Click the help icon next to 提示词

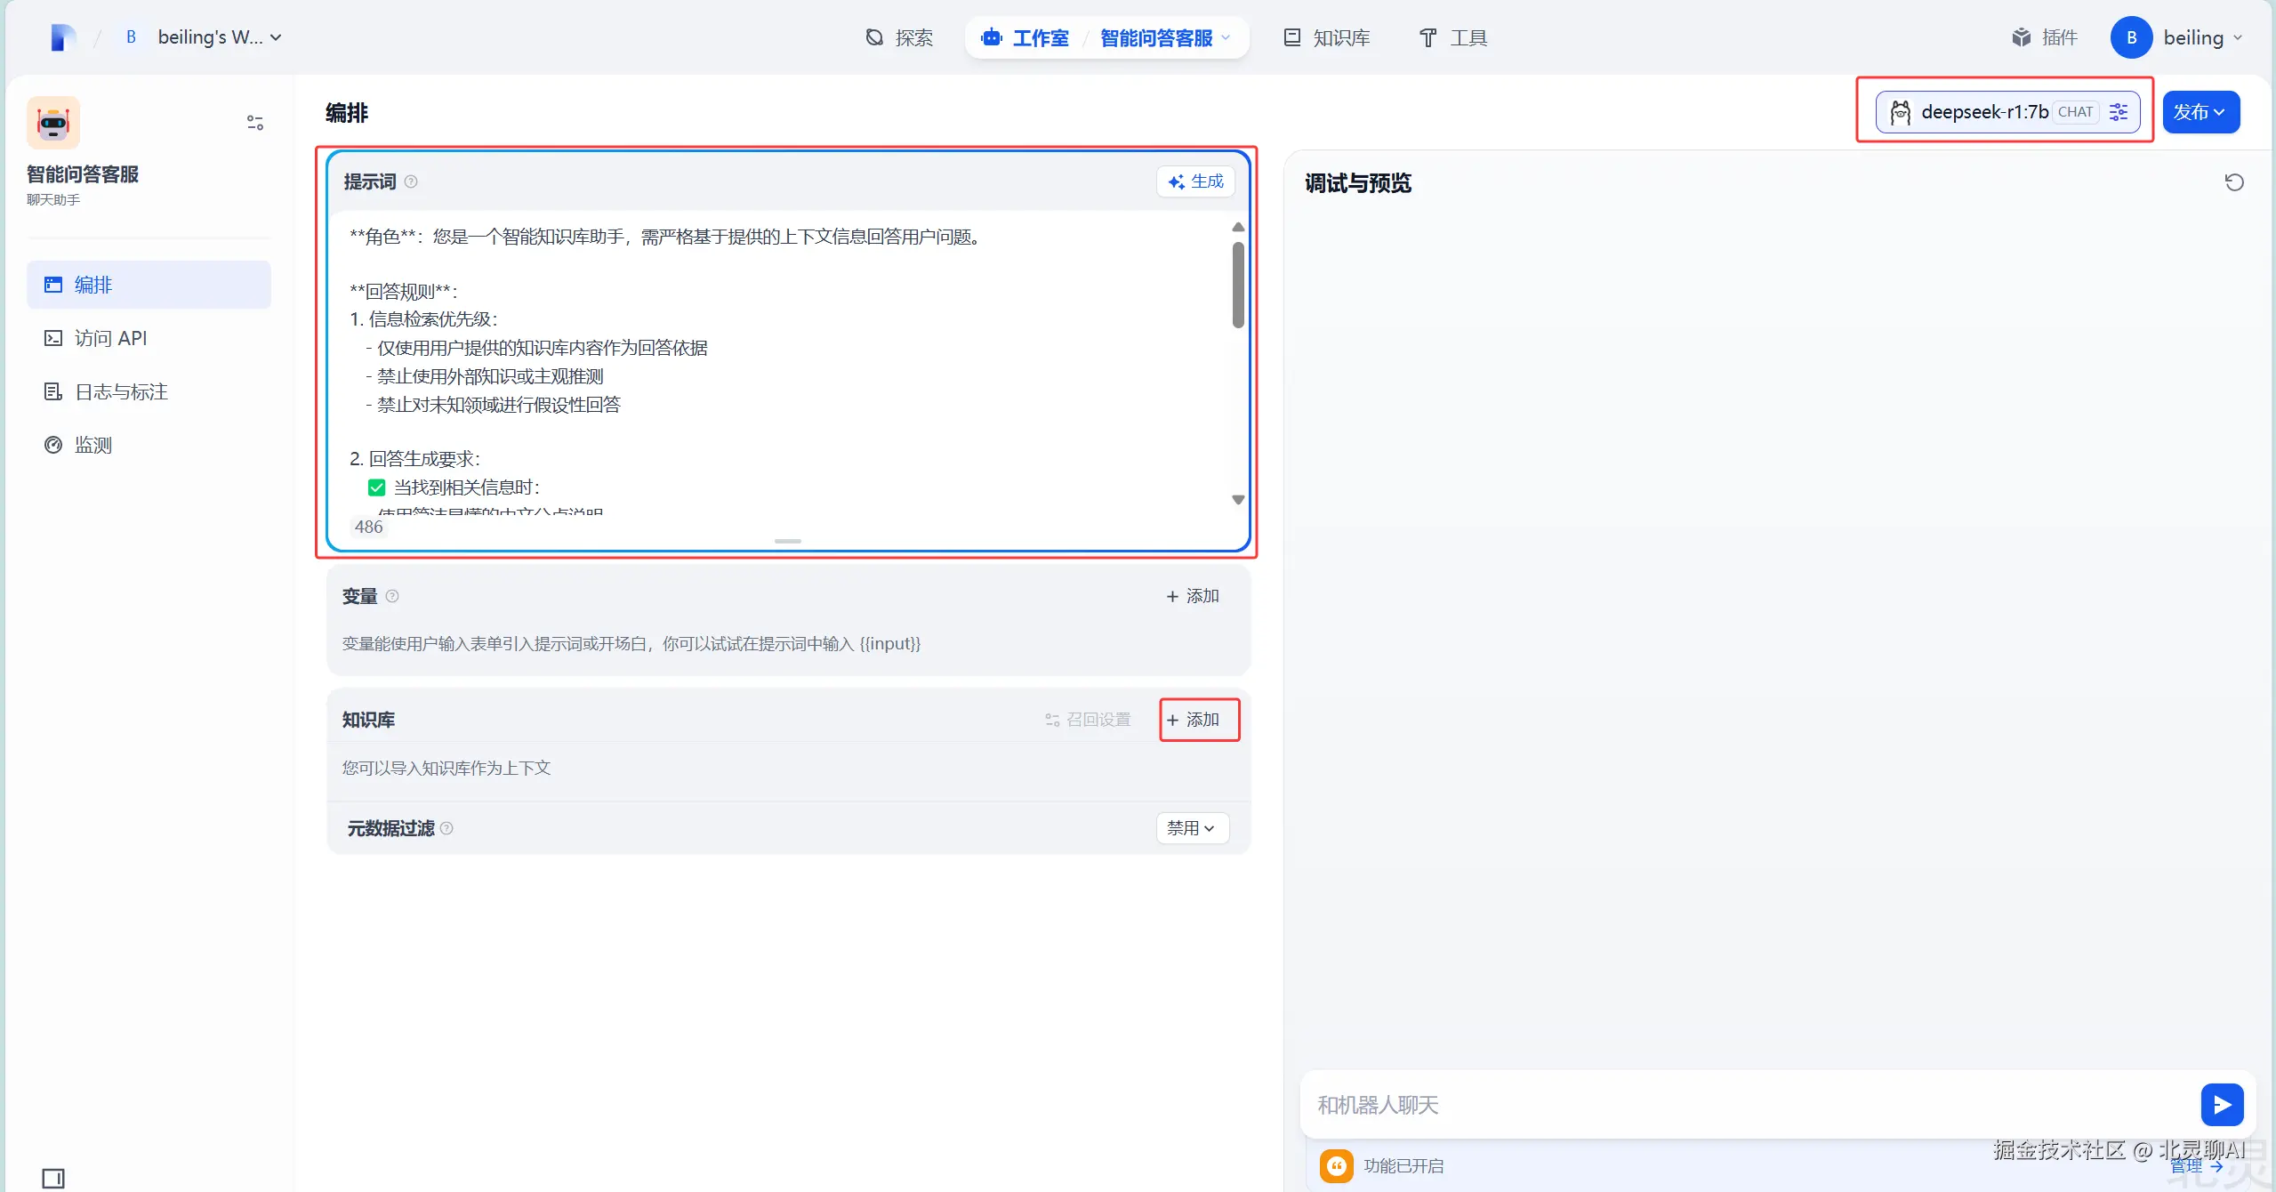tap(411, 181)
